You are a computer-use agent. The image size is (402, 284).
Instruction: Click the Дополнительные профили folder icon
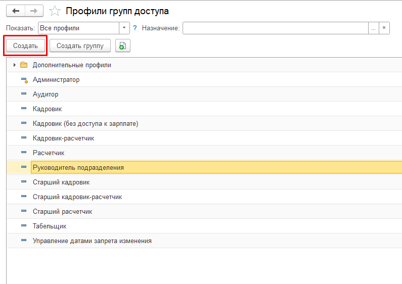(24, 65)
